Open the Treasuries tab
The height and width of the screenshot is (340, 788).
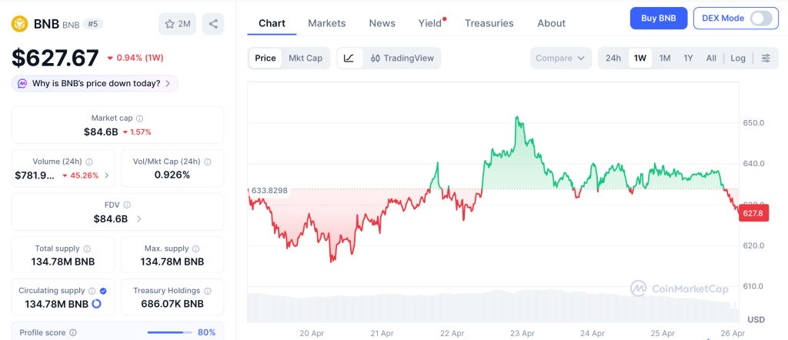[489, 23]
